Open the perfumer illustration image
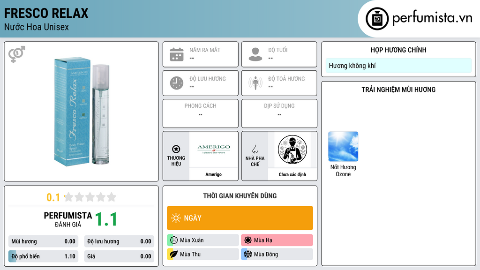The image size is (480, 270). coord(292,150)
